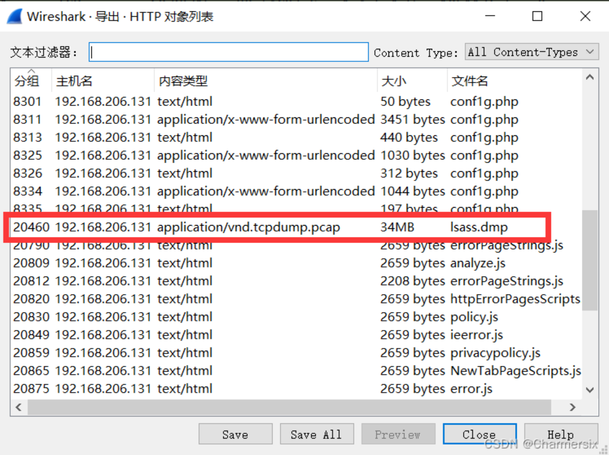Maximize the Wireshark export dialog
609x455 pixels.
point(537,16)
